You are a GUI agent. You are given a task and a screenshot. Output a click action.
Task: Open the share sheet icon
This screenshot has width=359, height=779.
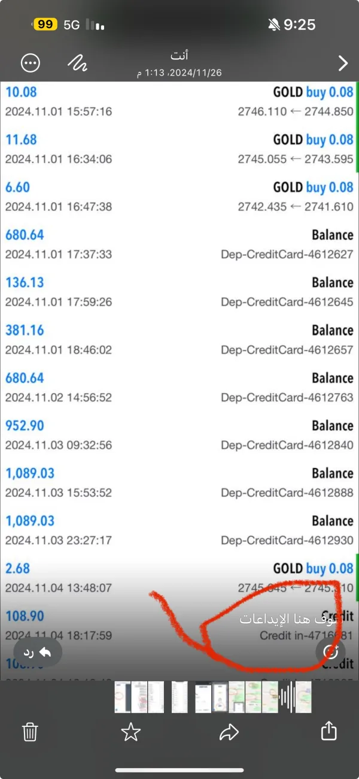point(328,732)
